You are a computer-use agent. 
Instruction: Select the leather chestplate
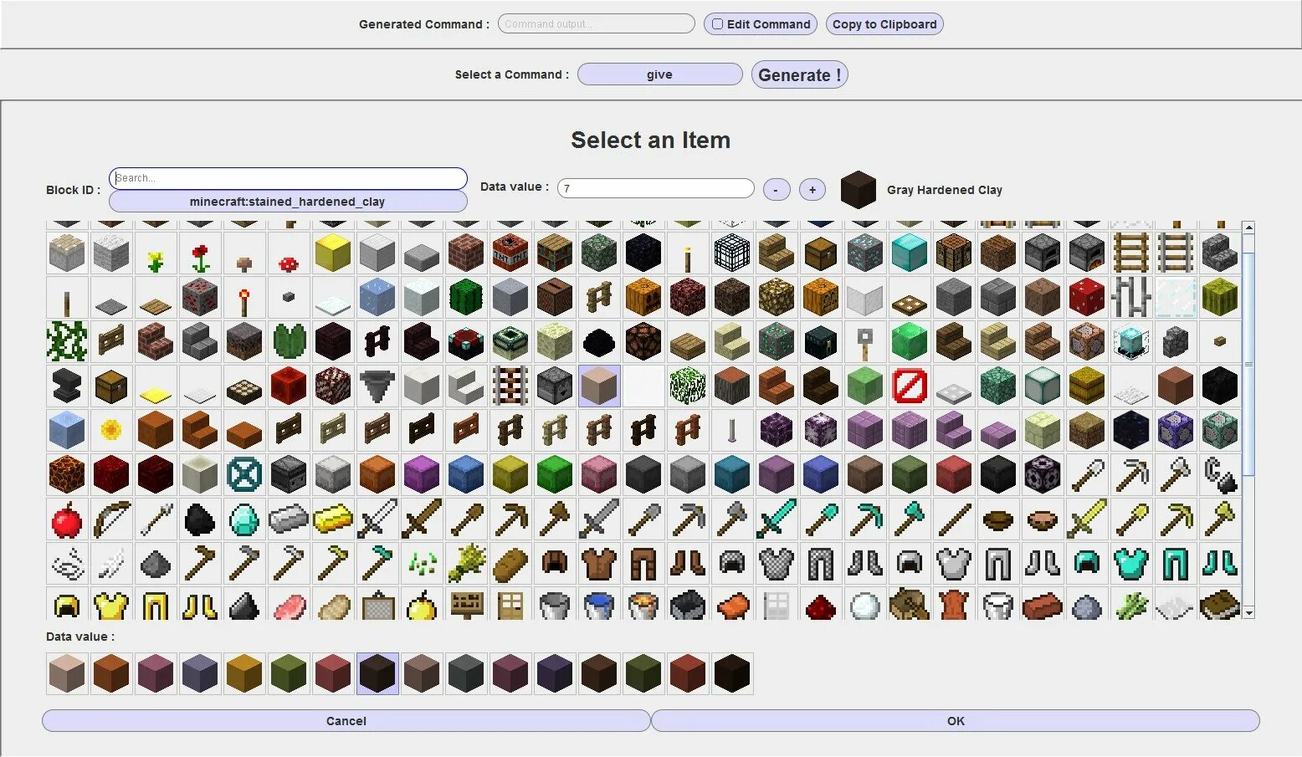tap(599, 564)
